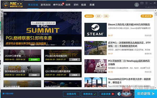Click the PUBG++ logo icon

(6, 5)
